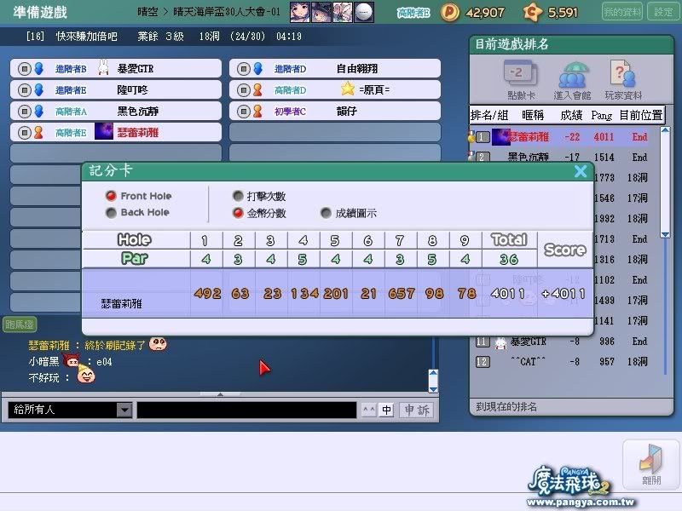682x511 pixels.
Task: Click the 到現在的排名 status text
Action: coord(506,407)
